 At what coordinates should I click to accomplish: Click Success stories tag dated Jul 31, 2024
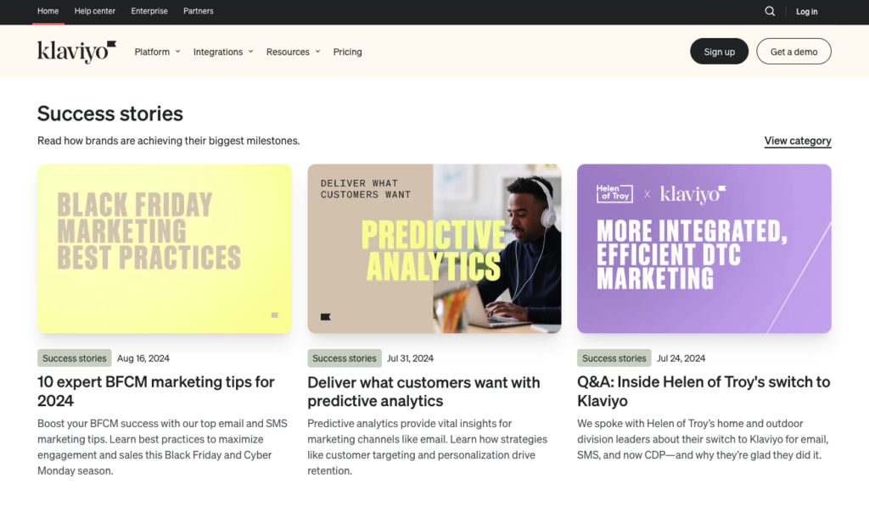(345, 358)
